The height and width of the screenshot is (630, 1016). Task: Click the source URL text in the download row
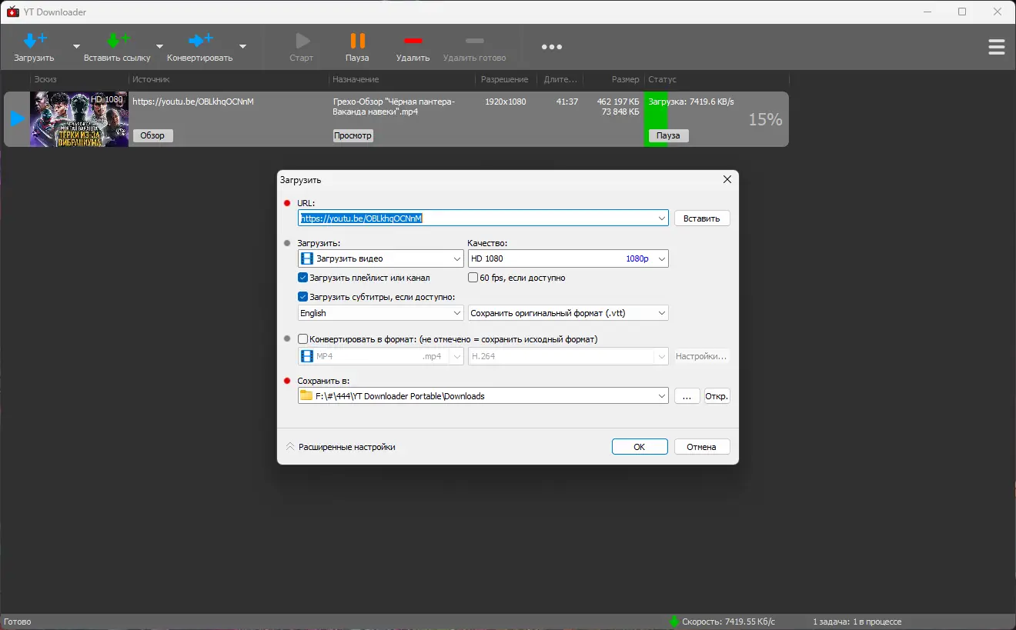(x=193, y=102)
